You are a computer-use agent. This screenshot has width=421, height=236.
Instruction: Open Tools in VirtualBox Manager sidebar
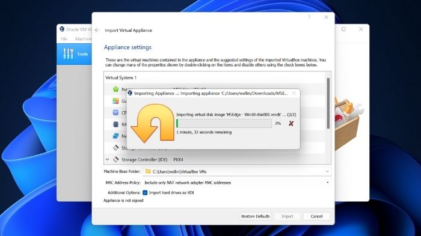point(74,54)
